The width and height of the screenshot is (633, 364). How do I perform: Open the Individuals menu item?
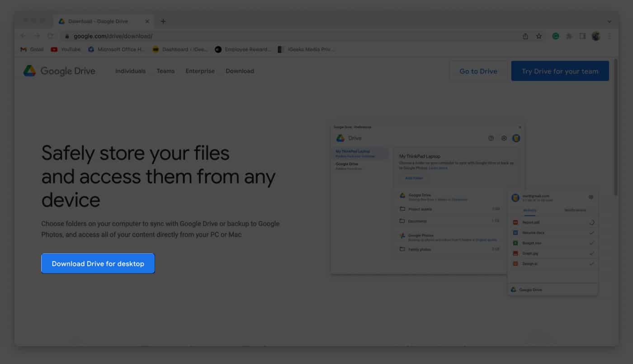tap(130, 71)
